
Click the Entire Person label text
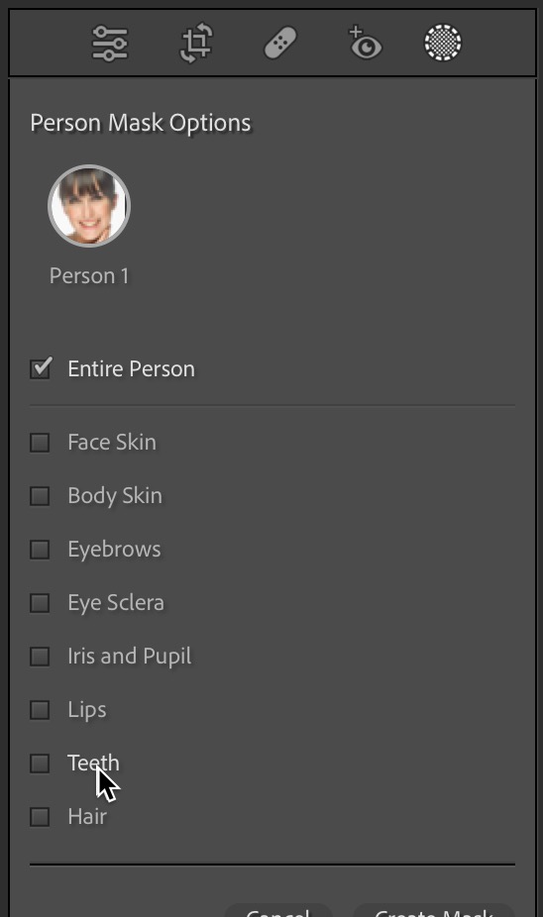tap(132, 369)
